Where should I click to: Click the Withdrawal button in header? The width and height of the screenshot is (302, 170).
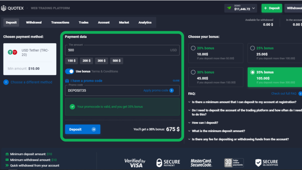point(293,8)
